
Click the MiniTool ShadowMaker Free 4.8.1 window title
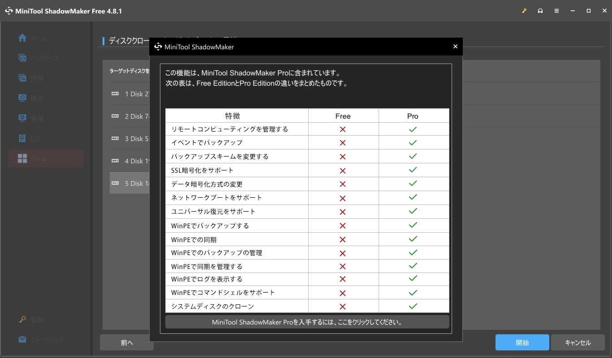[68, 11]
